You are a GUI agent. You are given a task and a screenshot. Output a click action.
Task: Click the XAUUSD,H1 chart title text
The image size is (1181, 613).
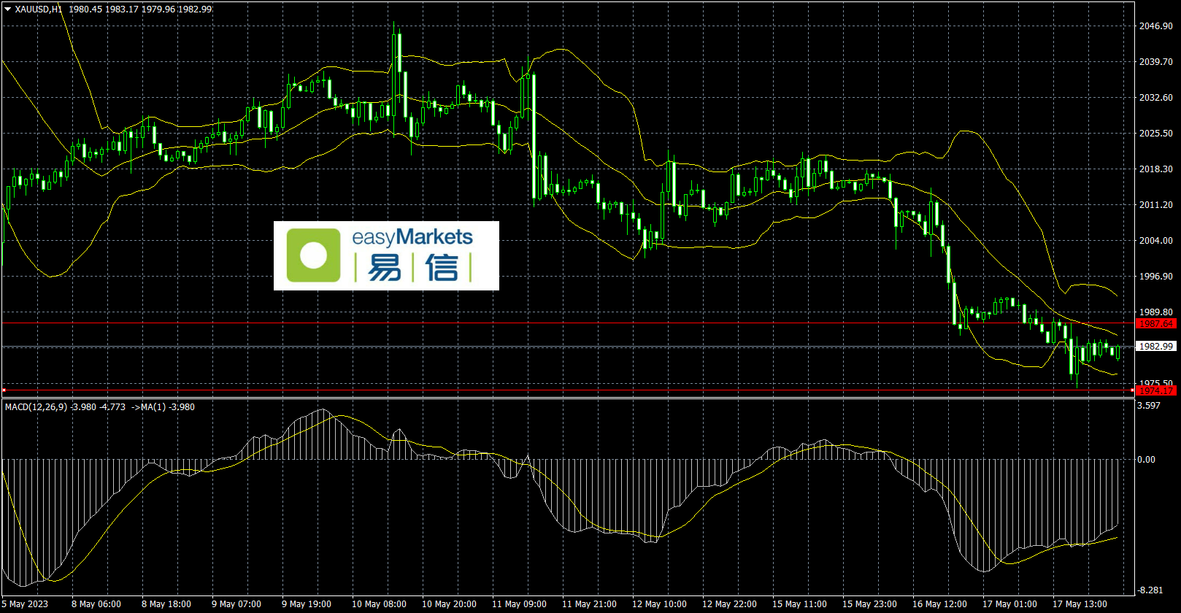point(39,9)
